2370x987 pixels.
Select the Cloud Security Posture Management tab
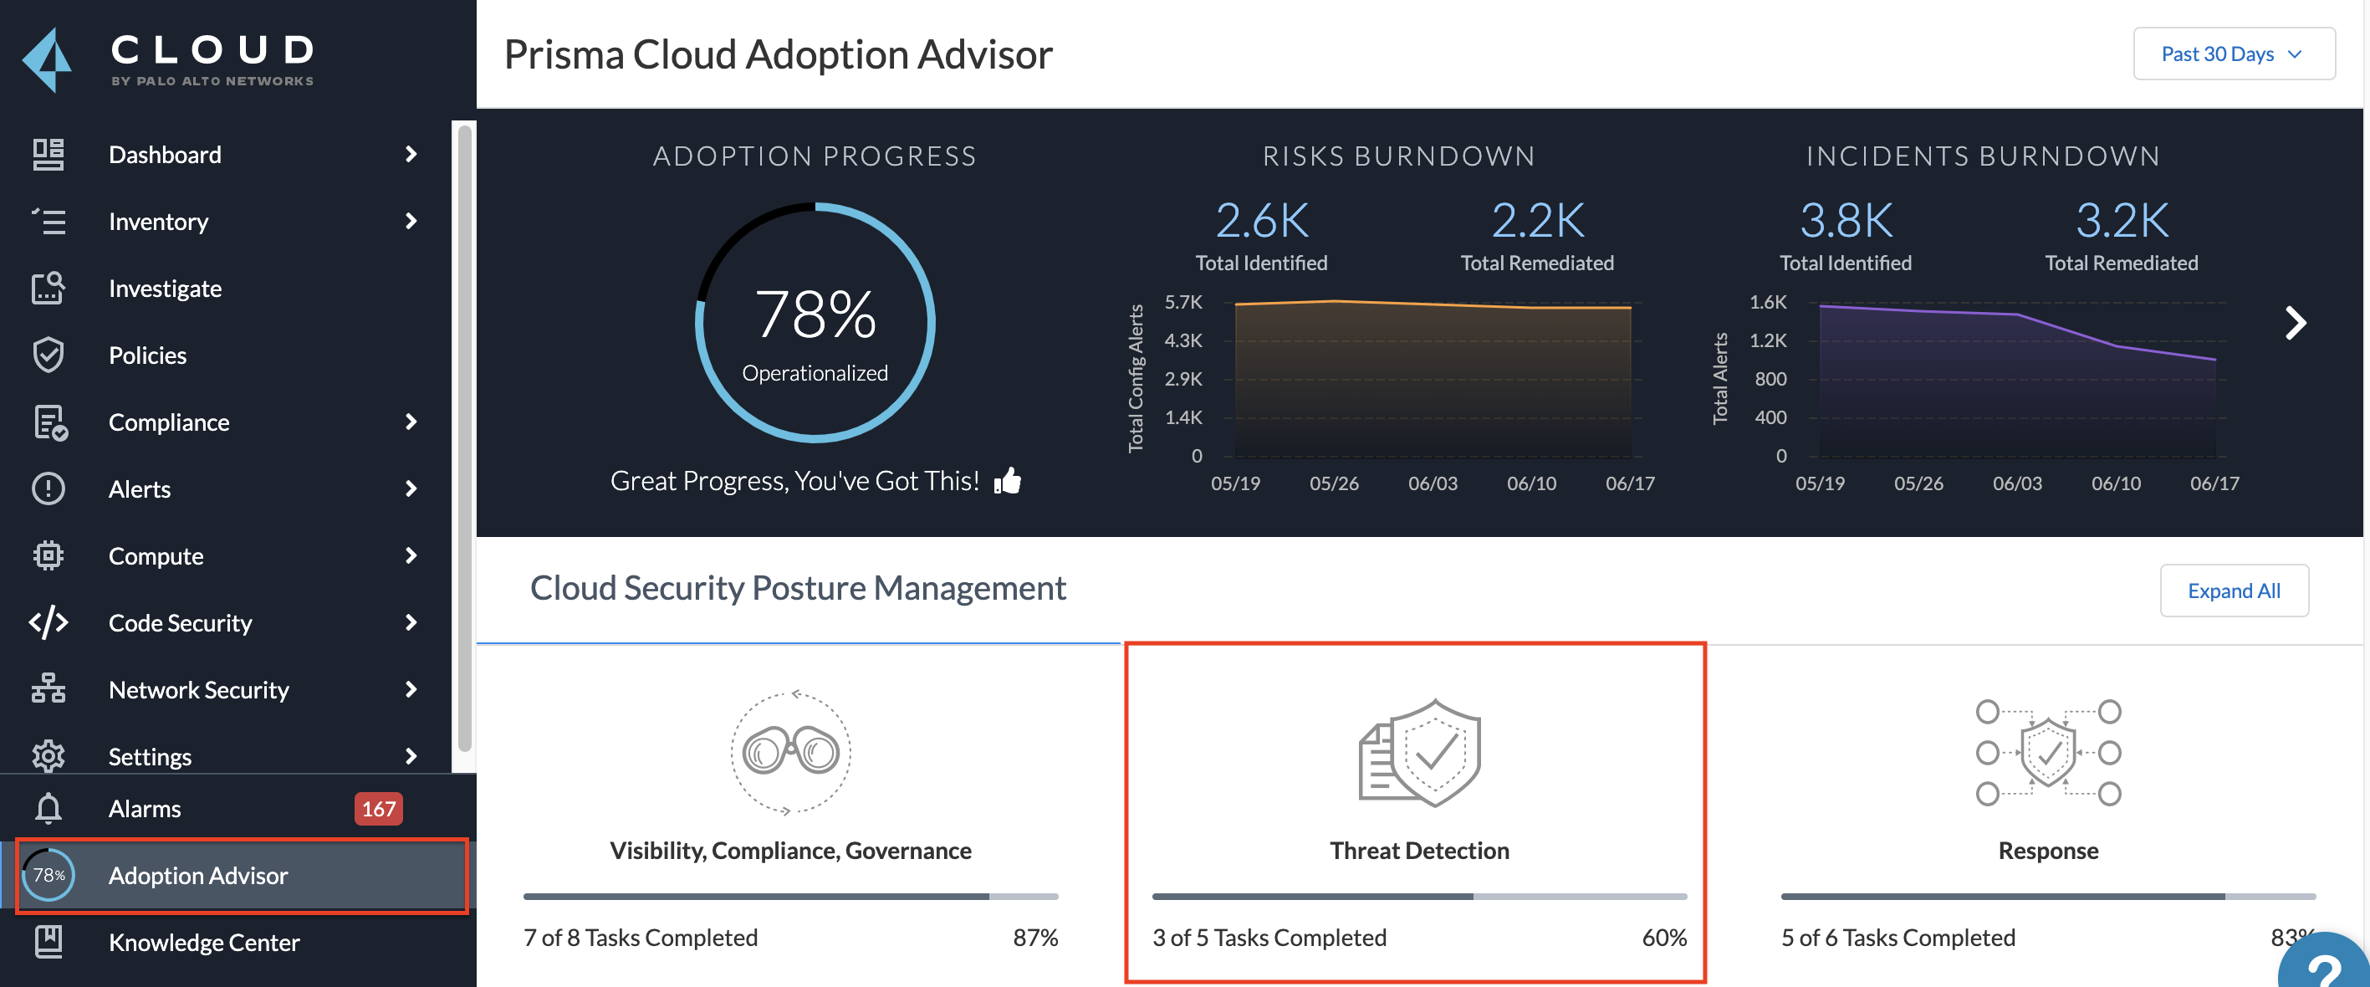797,589
